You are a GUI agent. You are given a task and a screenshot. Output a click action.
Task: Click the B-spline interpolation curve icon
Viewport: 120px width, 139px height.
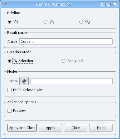click(x=88, y=22)
